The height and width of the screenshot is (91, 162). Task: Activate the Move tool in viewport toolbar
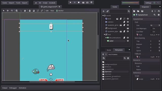point(8,11)
